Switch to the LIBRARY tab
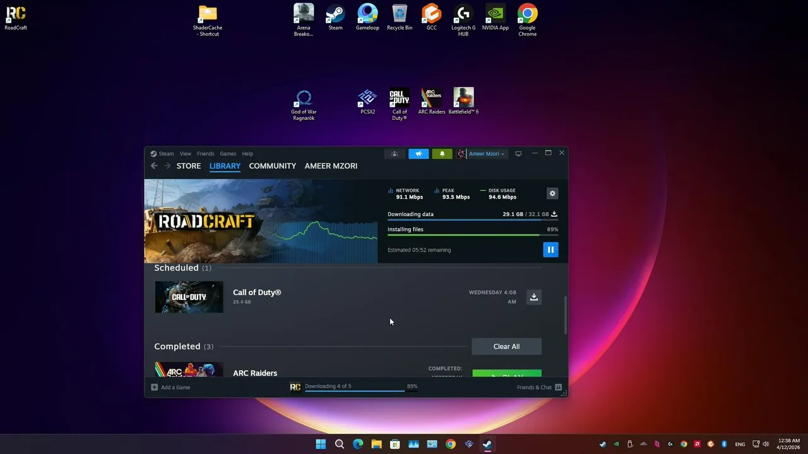Viewport: 808px width, 454px height. click(x=225, y=166)
